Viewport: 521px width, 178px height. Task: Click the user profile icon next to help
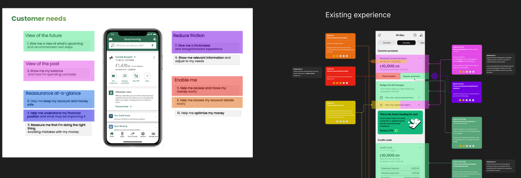click(421, 35)
